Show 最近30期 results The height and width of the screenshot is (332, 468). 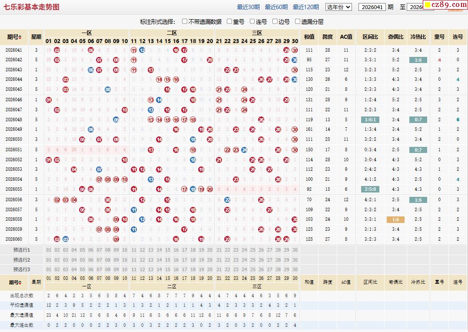tap(248, 7)
